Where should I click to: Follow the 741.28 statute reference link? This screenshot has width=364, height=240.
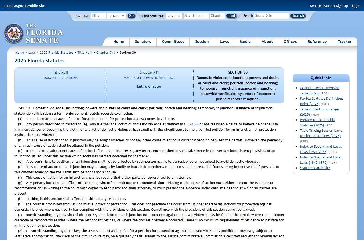click(193, 124)
